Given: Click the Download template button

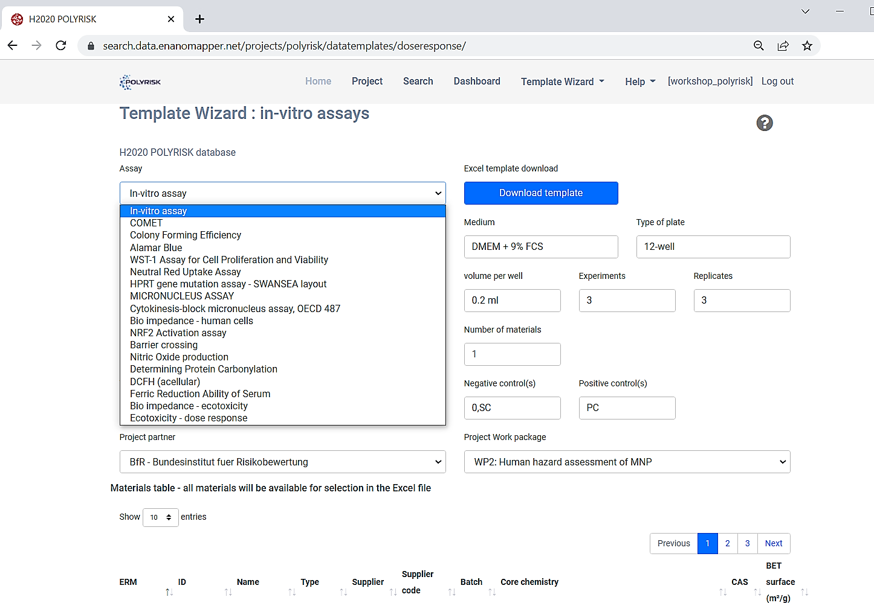Looking at the screenshot, I should (540, 193).
